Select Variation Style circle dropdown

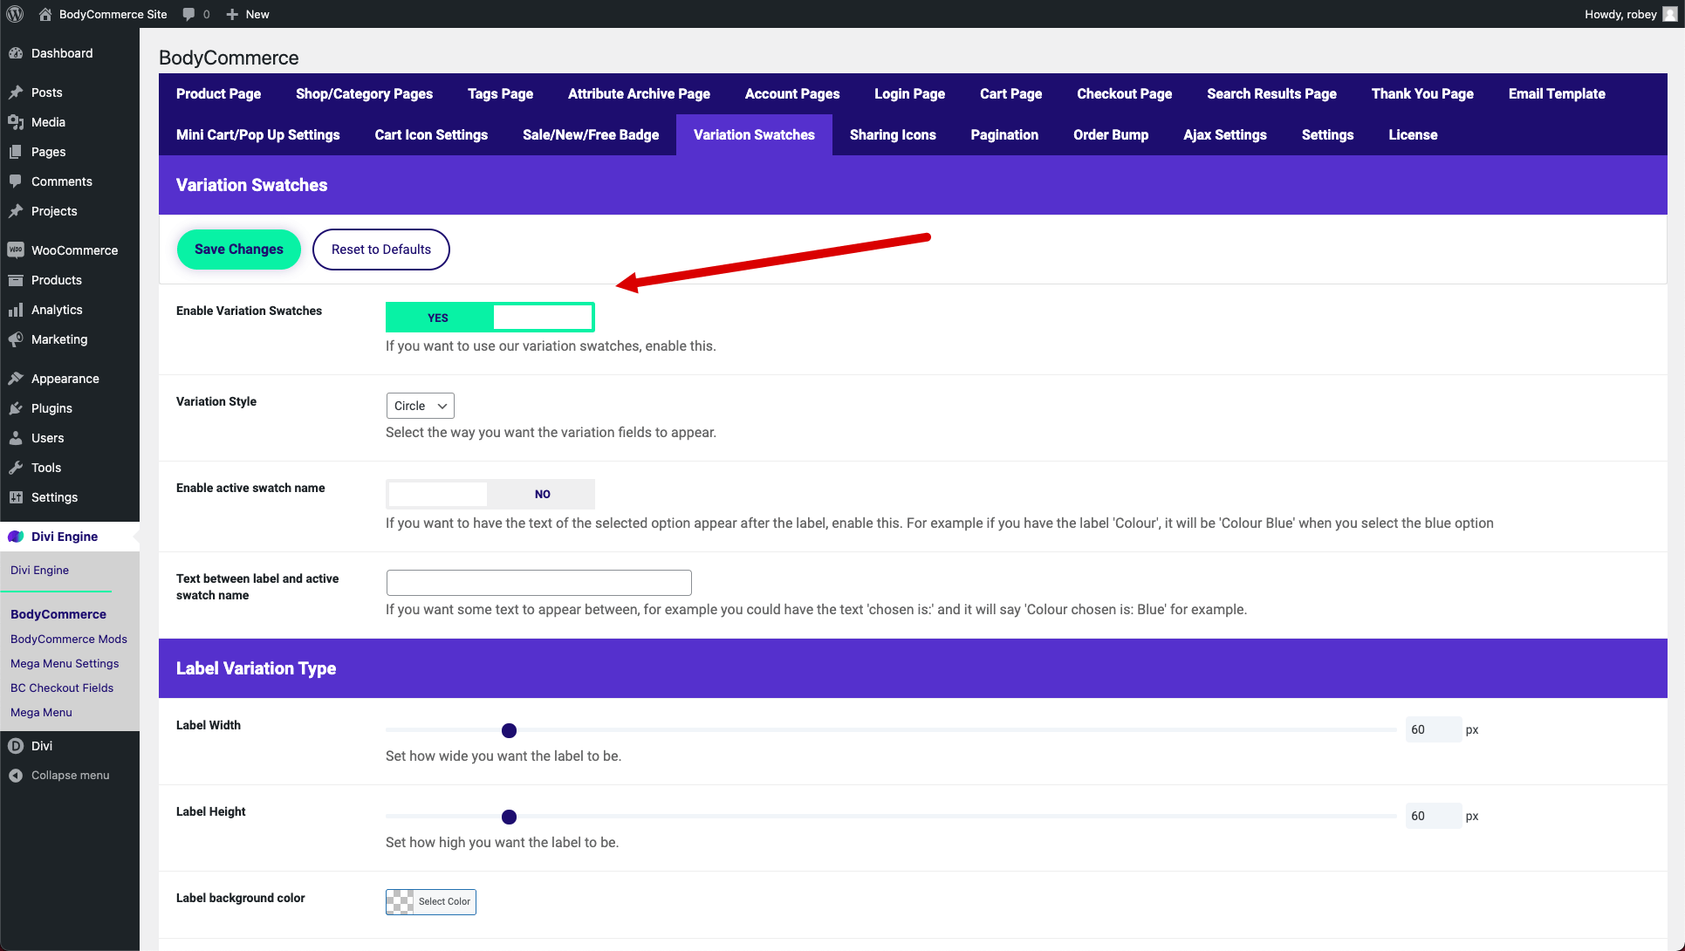click(x=420, y=405)
